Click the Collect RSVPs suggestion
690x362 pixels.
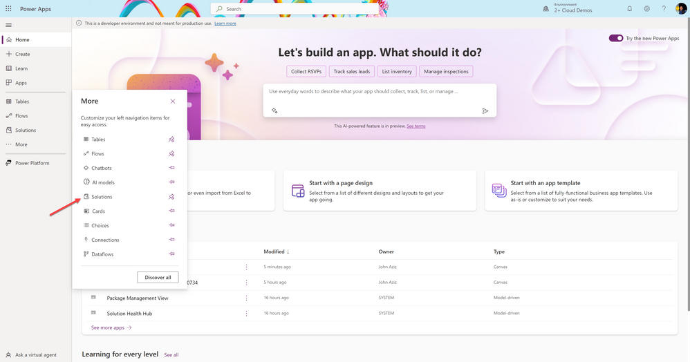[306, 71]
